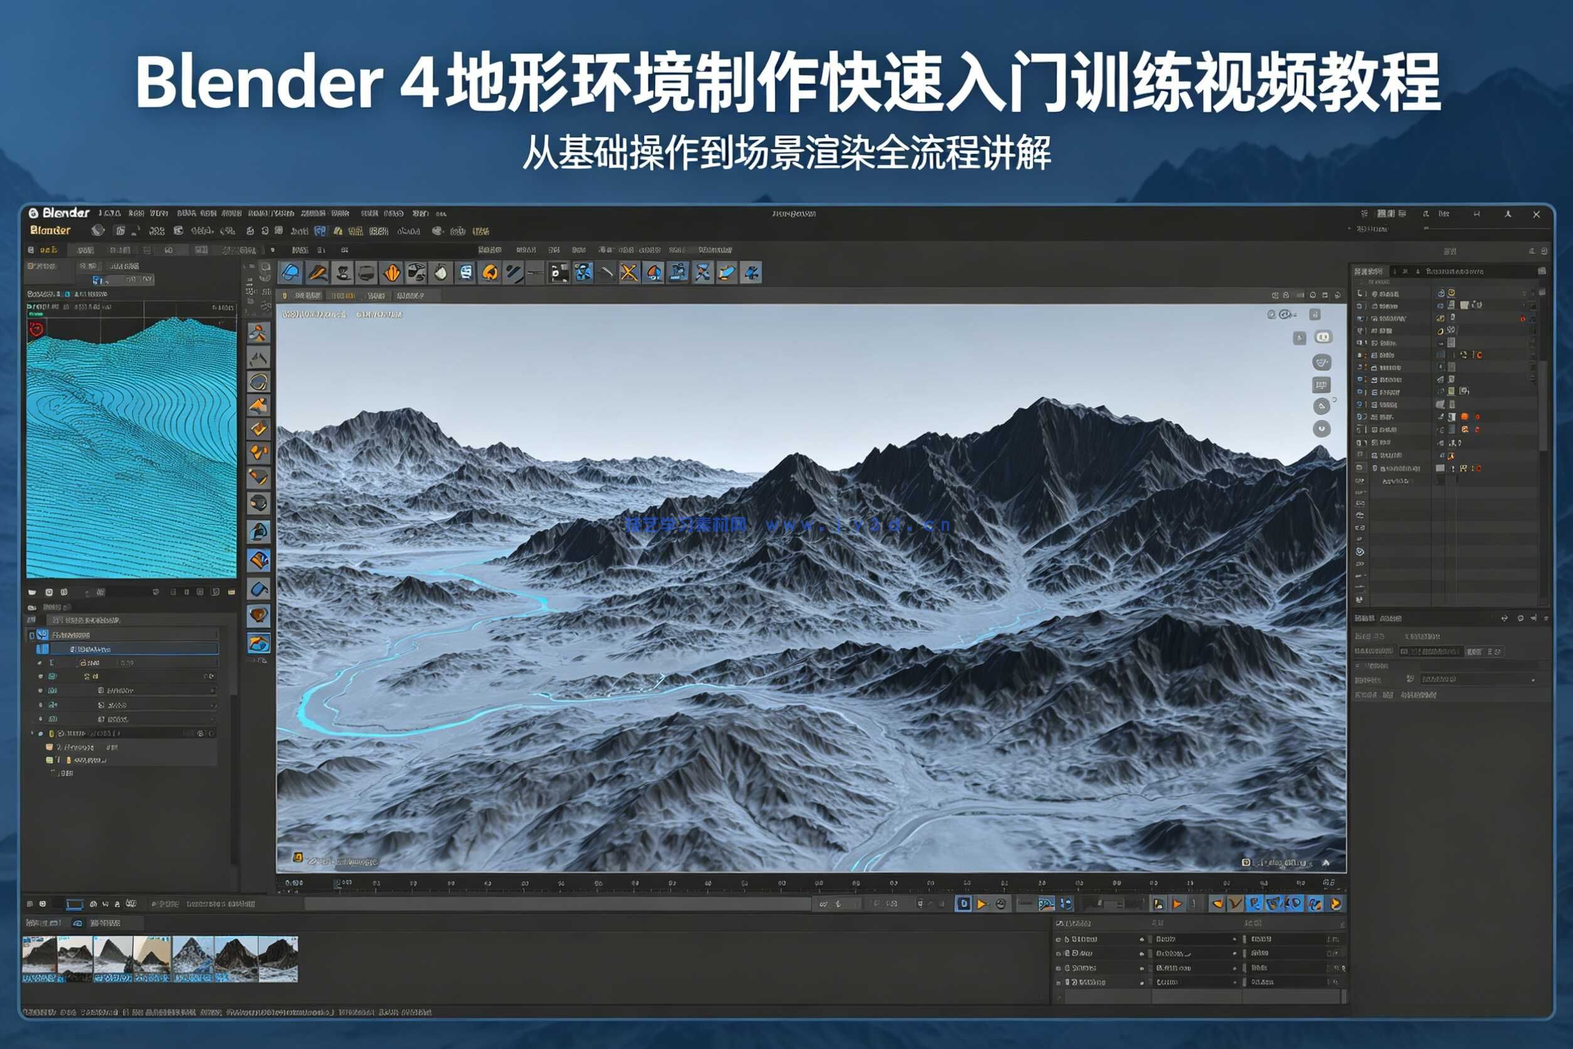Open the dropdown field in right properties panel
The width and height of the screenshot is (1573, 1049).
[1480, 679]
